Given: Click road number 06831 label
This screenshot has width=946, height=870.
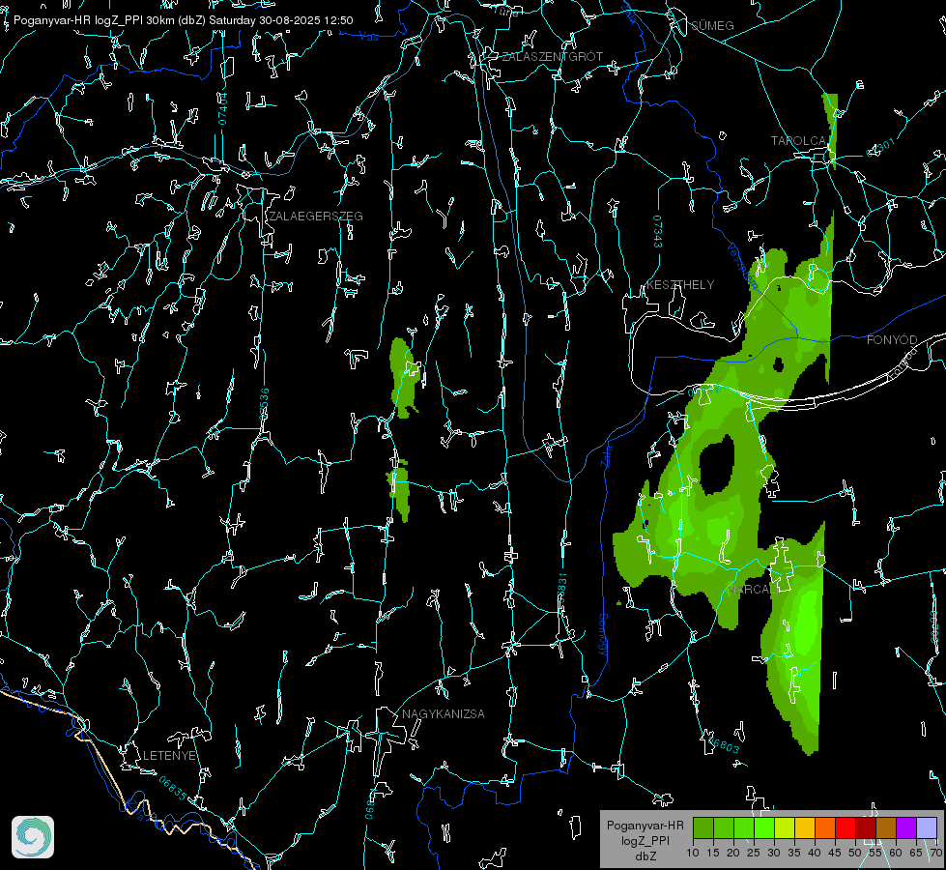Looking at the screenshot, I should tap(561, 590).
